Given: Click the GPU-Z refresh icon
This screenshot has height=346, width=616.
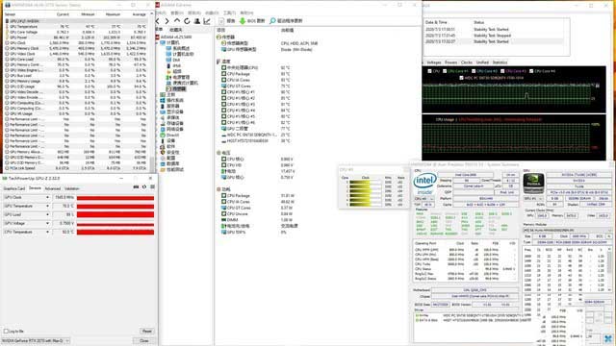Looking at the screenshot, I should pyautogui.click(x=144, y=187).
